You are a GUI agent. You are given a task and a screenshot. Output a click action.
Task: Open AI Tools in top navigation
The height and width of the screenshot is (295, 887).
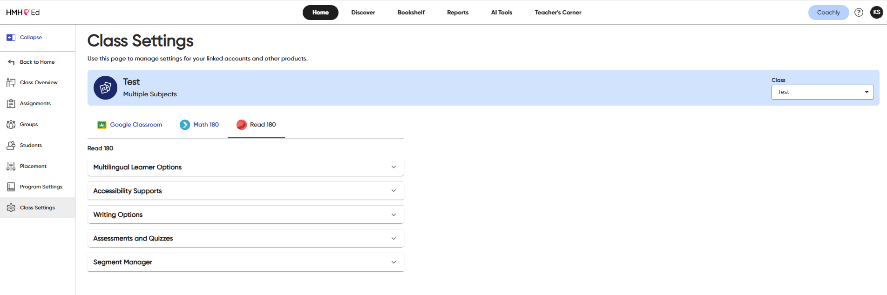[501, 13]
